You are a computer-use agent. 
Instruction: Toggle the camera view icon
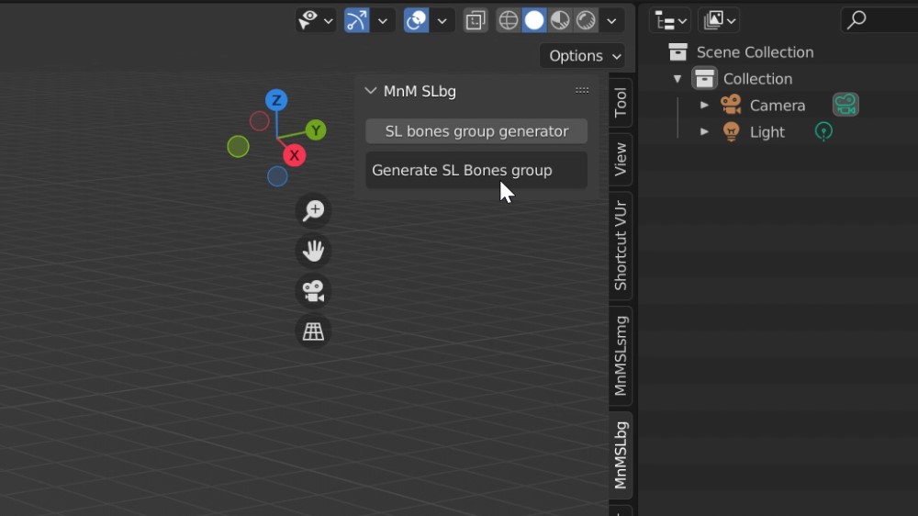click(x=313, y=291)
